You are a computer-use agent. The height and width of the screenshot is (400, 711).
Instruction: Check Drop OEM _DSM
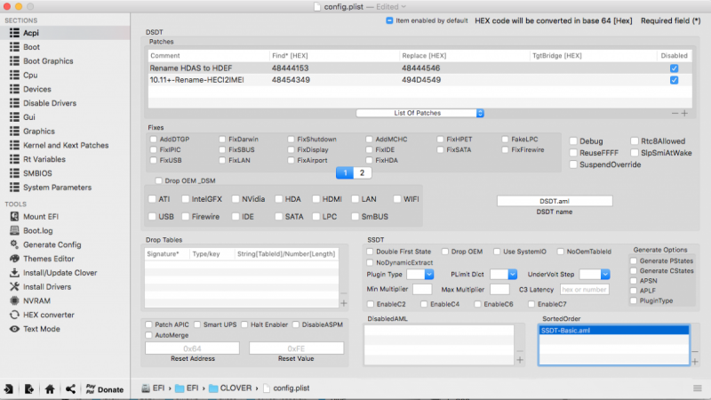pyautogui.click(x=159, y=180)
